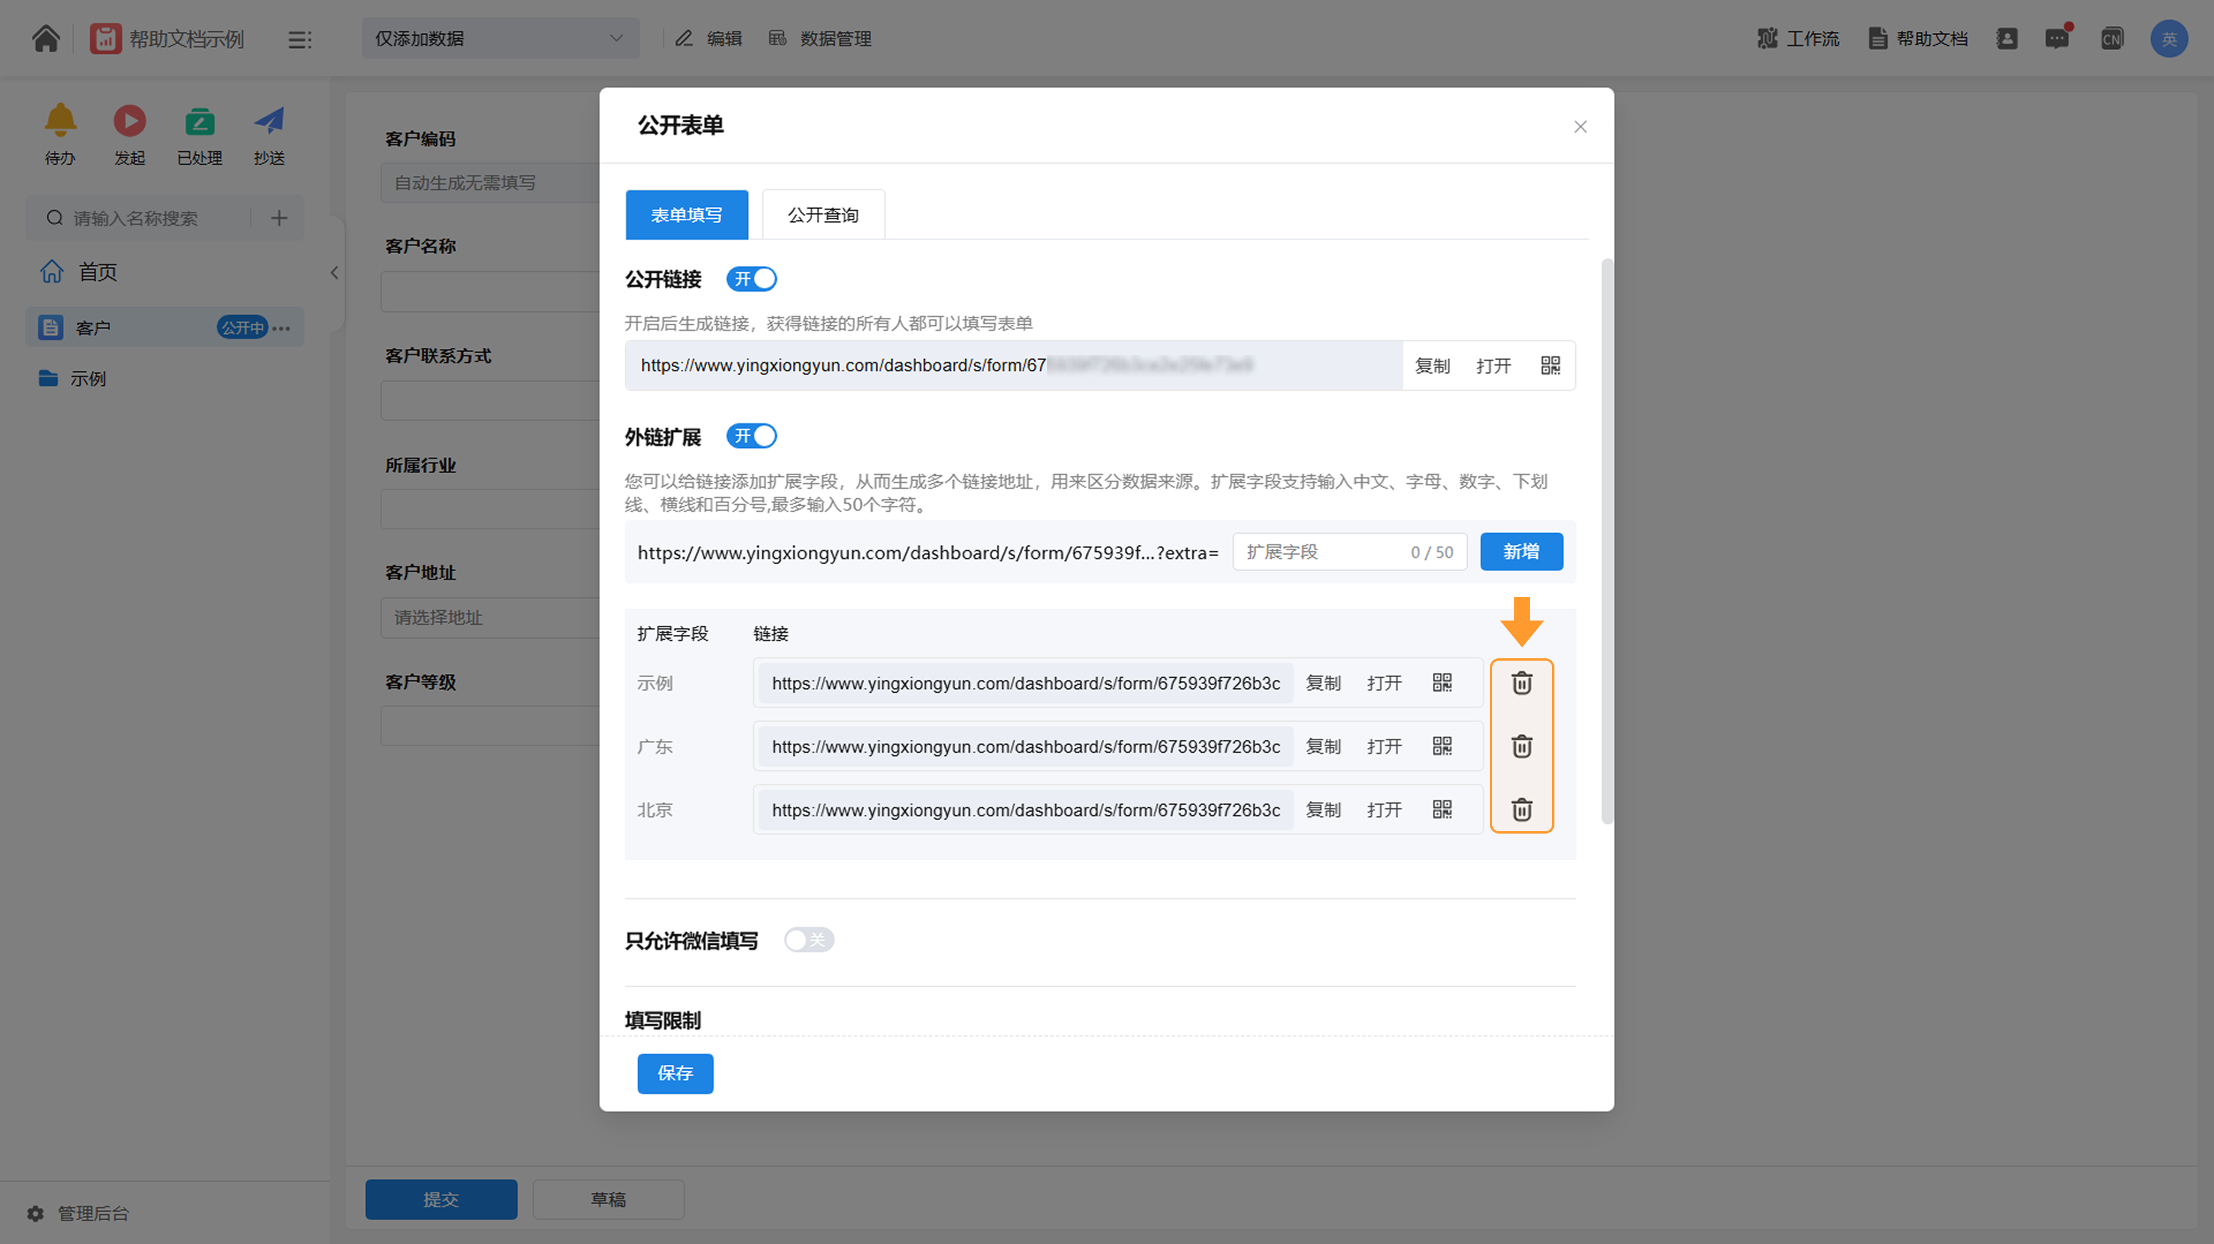Open the contacts icon in top bar
This screenshot has width=2214, height=1244.
coord(2007,39)
